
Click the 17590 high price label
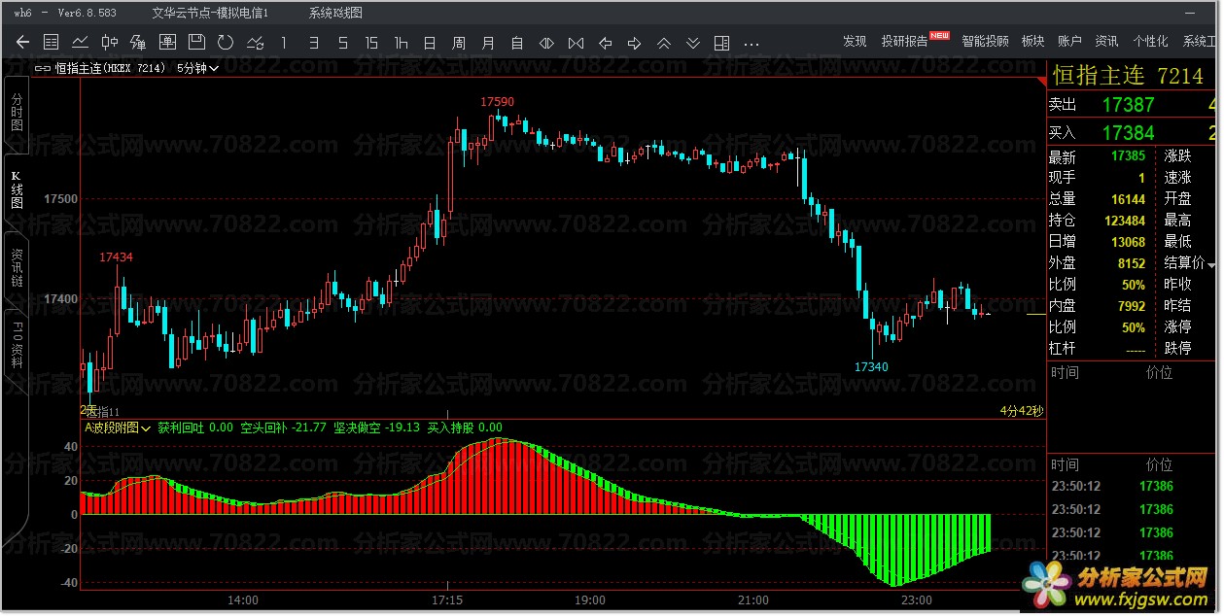498,102
